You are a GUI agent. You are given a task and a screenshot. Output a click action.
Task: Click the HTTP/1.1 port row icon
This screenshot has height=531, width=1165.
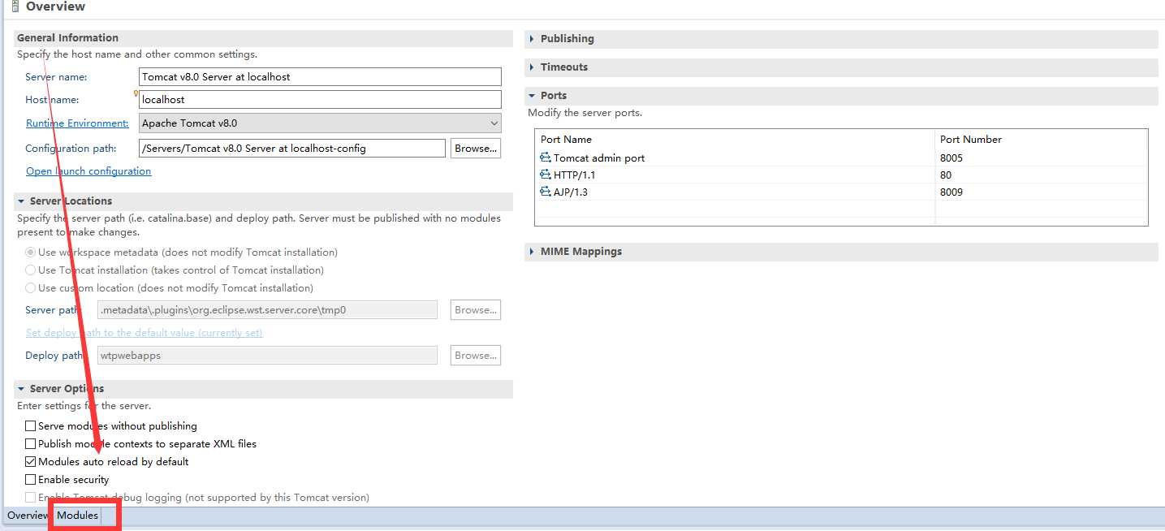coord(545,175)
